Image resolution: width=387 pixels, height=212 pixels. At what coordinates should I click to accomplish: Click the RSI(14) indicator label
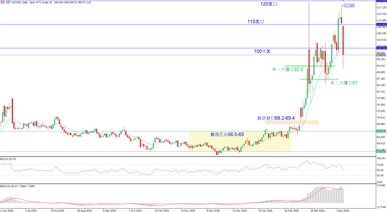pyautogui.click(x=9, y=159)
